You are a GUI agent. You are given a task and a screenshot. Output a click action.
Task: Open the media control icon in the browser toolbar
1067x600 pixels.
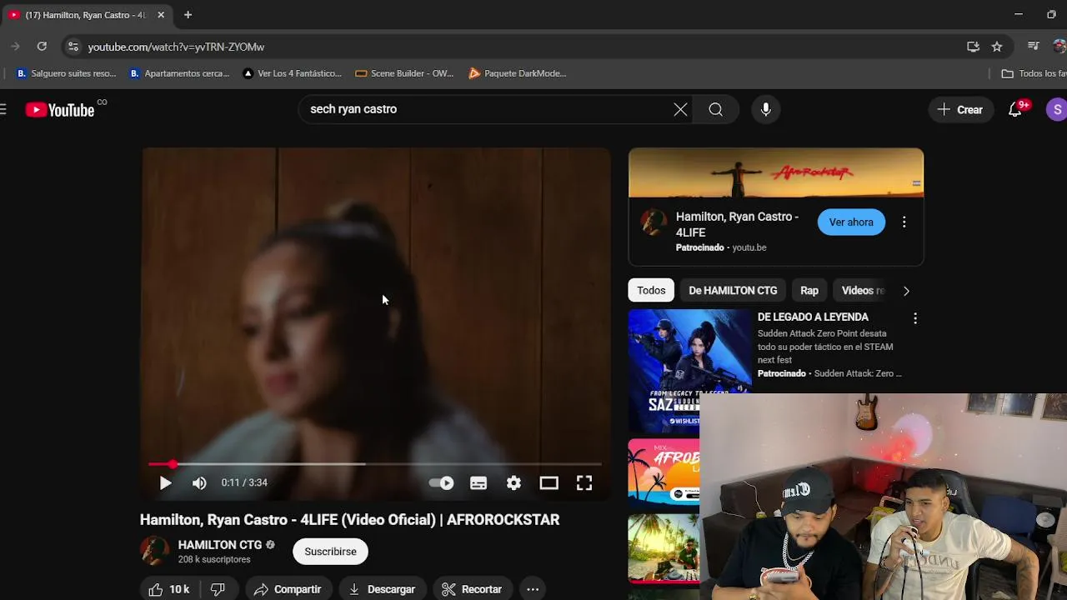(1034, 47)
